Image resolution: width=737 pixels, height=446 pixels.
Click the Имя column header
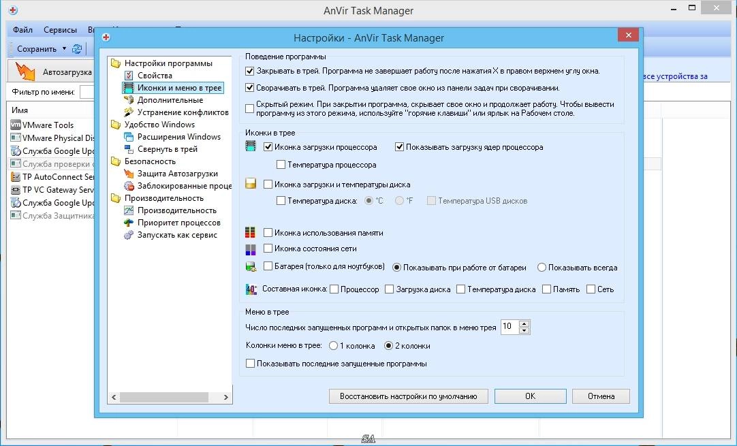(x=19, y=110)
